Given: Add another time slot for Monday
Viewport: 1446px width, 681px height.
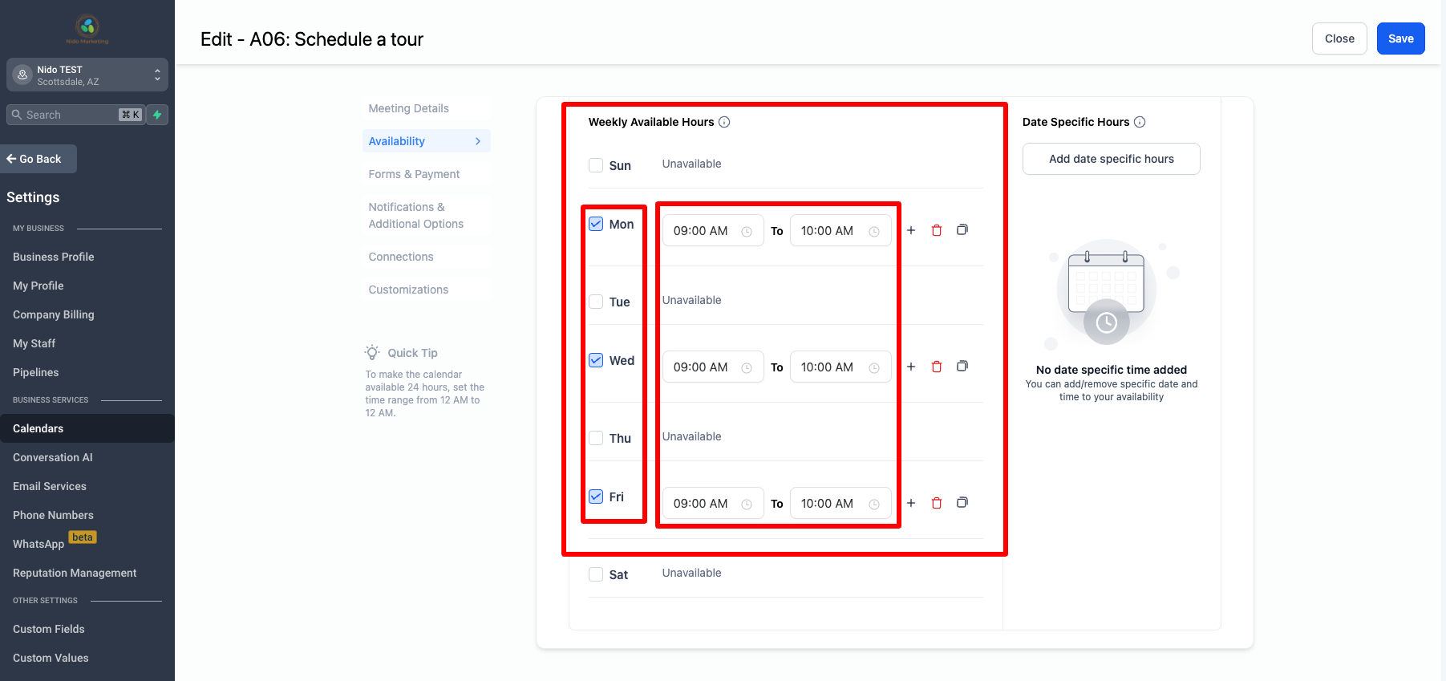Looking at the screenshot, I should [x=911, y=230].
